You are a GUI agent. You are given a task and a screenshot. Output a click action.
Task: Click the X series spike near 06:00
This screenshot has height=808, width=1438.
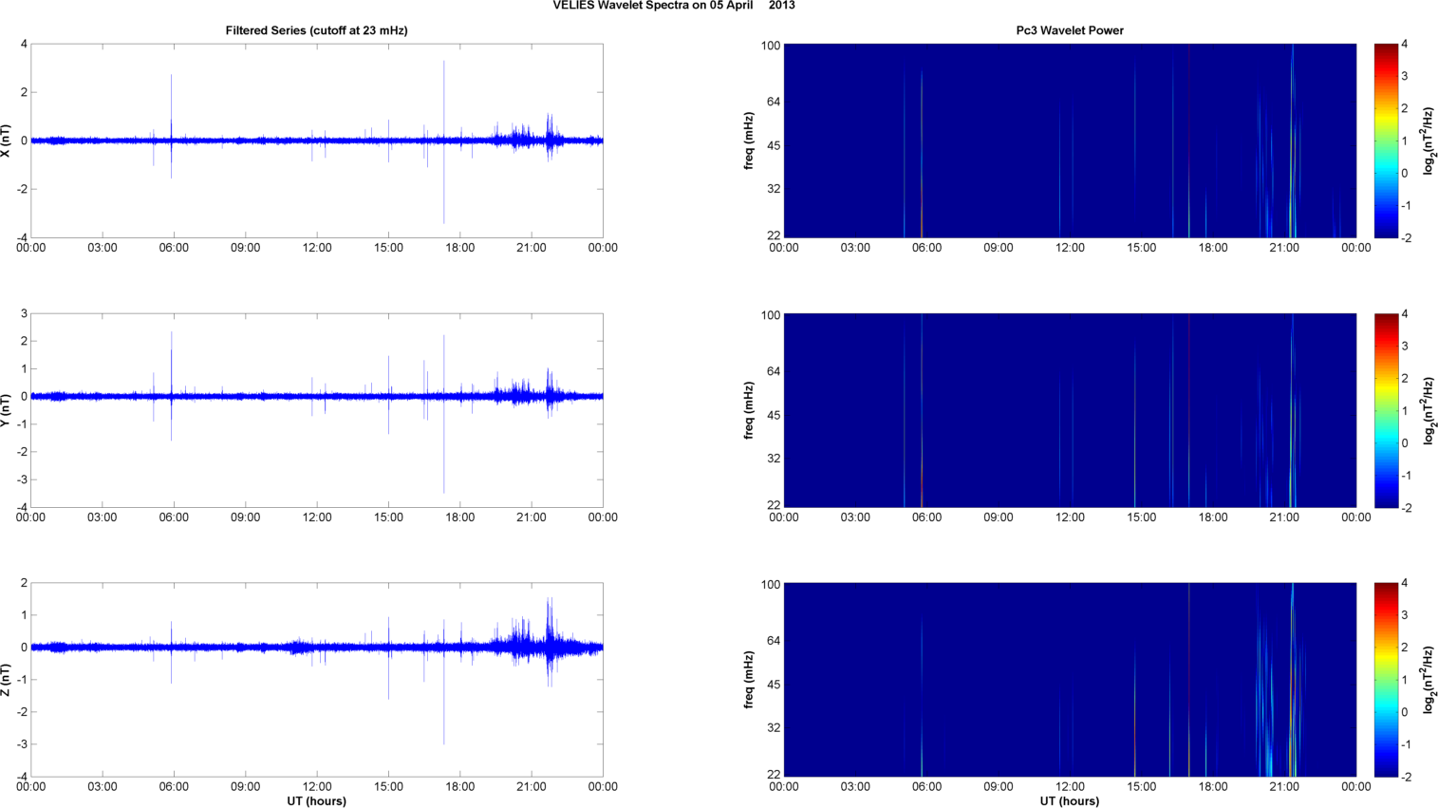[171, 125]
